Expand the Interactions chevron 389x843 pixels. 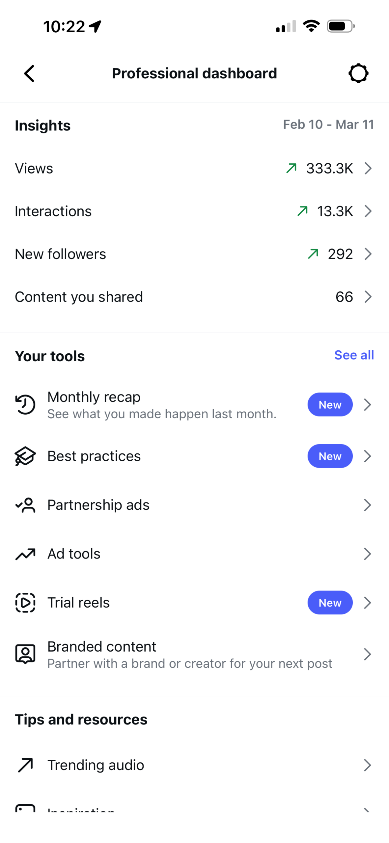point(368,211)
